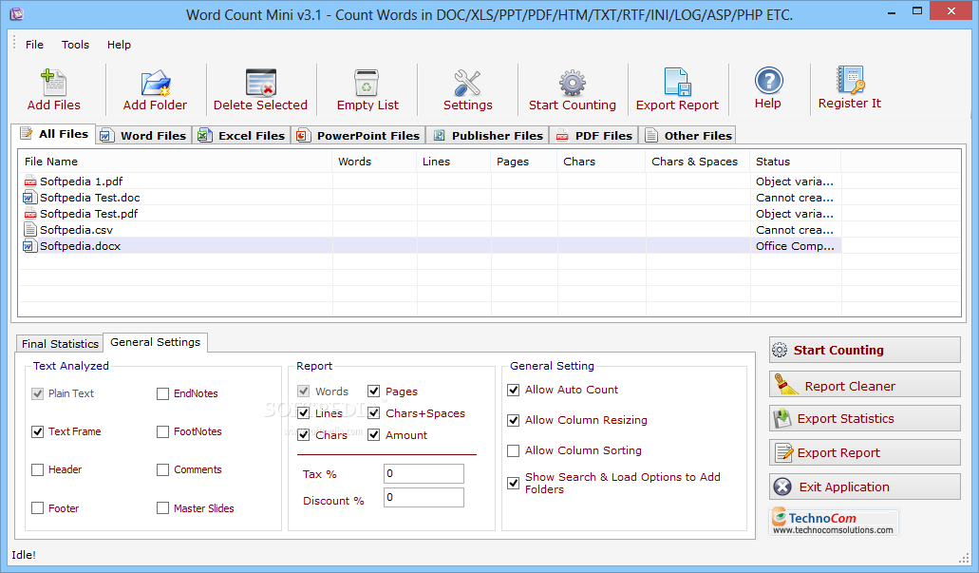The height and width of the screenshot is (573, 979).
Task: Select the Softpedia.csv file name
Action: 76,230
